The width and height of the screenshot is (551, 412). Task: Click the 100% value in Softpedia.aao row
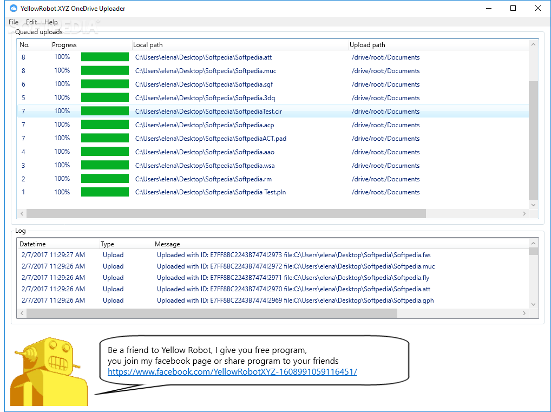[x=62, y=152]
